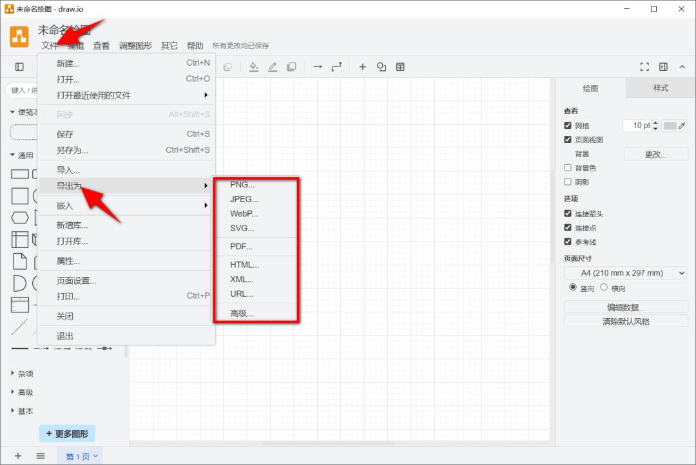The width and height of the screenshot is (696, 465).
Task: Choose PNG... from the export submenu
Action: 242,185
